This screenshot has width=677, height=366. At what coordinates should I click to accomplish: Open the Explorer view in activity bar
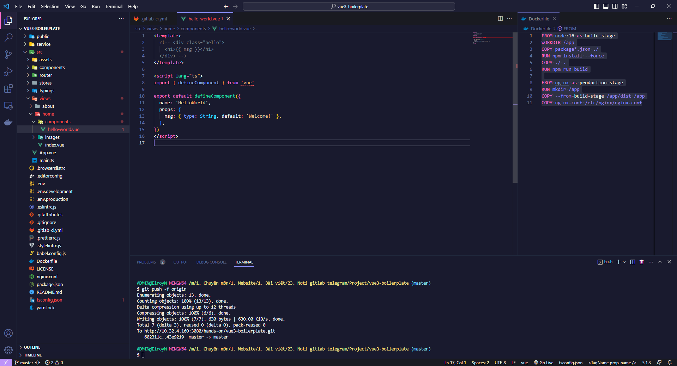[8, 21]
